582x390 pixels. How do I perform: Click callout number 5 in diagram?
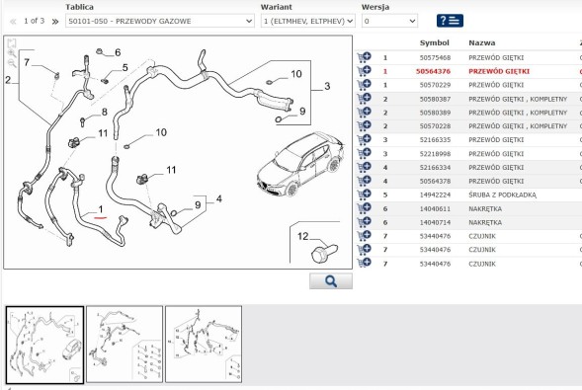(125, 67)
